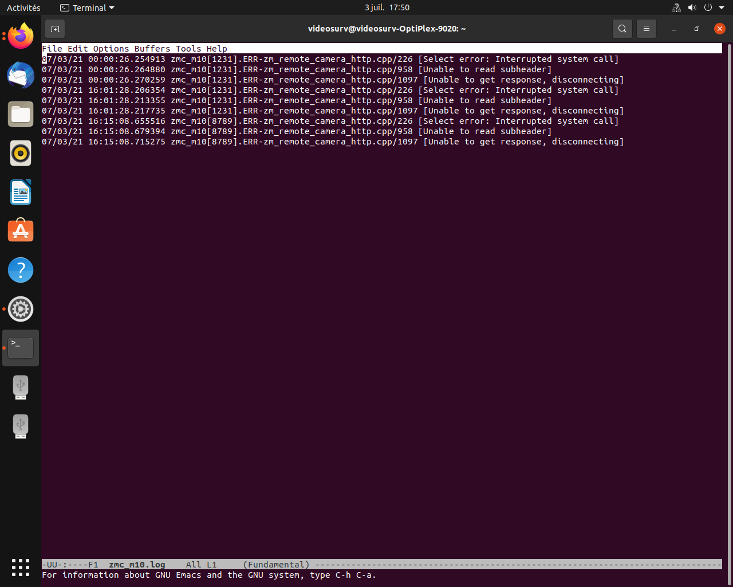
Task: Click log line timestamped 16:01:28.213355
Action: click(x=297, y=100)
